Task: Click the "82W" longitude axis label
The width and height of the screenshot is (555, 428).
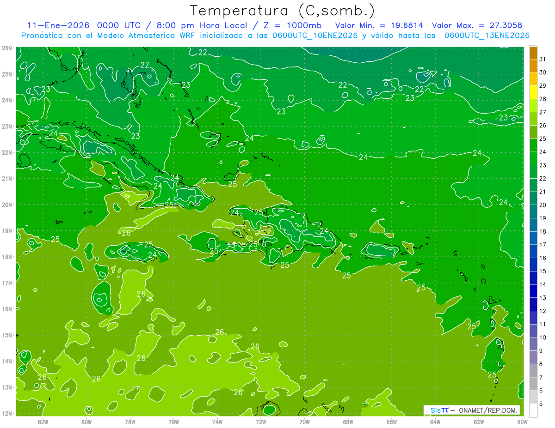Action: tap(43, 421)
